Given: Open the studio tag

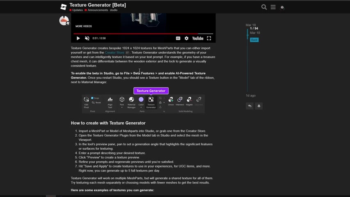Looking at the screenshot, I should (114, 10).
